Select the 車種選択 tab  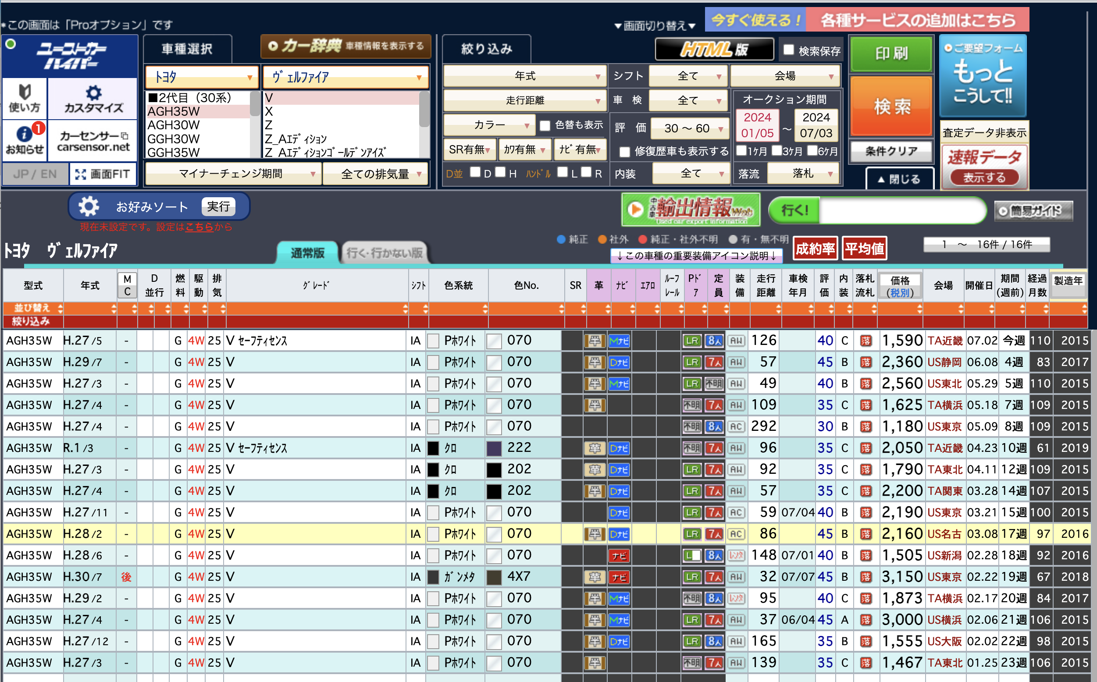click(x=187, y=49)
